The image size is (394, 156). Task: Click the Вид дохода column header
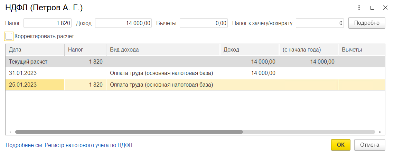[x=162, y=50]
